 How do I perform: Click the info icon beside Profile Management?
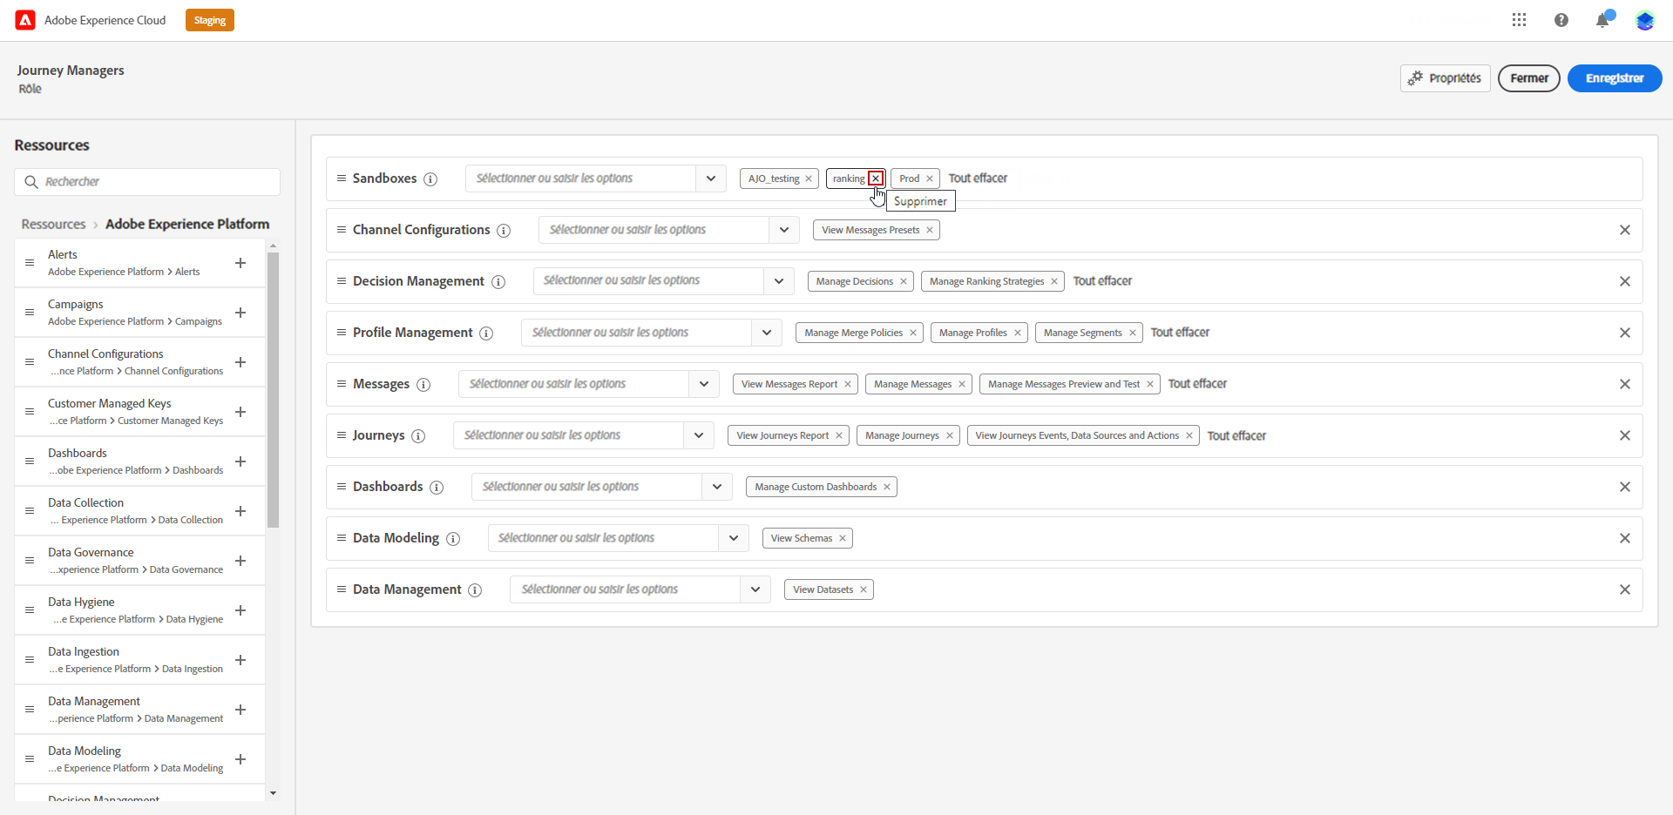[486, 333]
